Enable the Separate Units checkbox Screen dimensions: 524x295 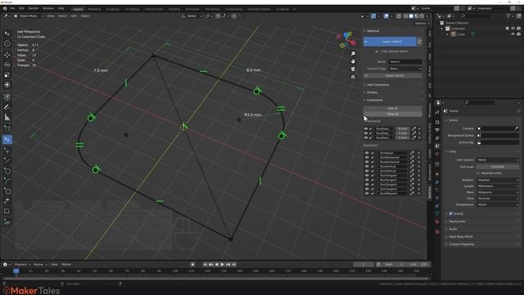478,173
